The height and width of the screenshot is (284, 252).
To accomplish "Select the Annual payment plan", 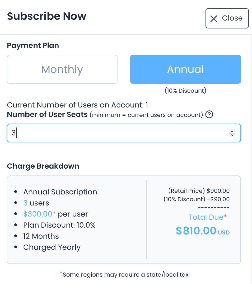I will tap(185, 69).
